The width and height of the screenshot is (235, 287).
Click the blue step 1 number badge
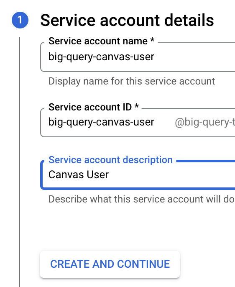click(20, 20)
